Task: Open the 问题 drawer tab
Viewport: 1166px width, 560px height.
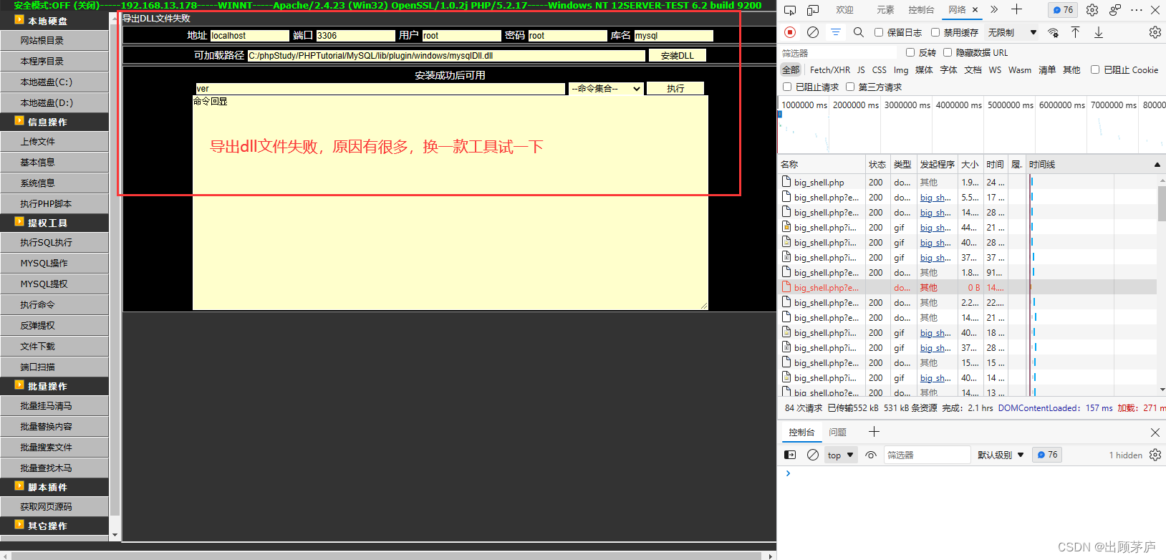Action: click(x=837, y=432)
